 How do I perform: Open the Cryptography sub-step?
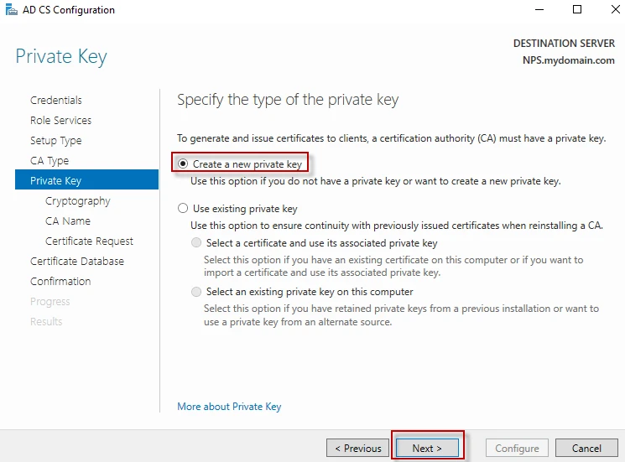coord(78,201)
